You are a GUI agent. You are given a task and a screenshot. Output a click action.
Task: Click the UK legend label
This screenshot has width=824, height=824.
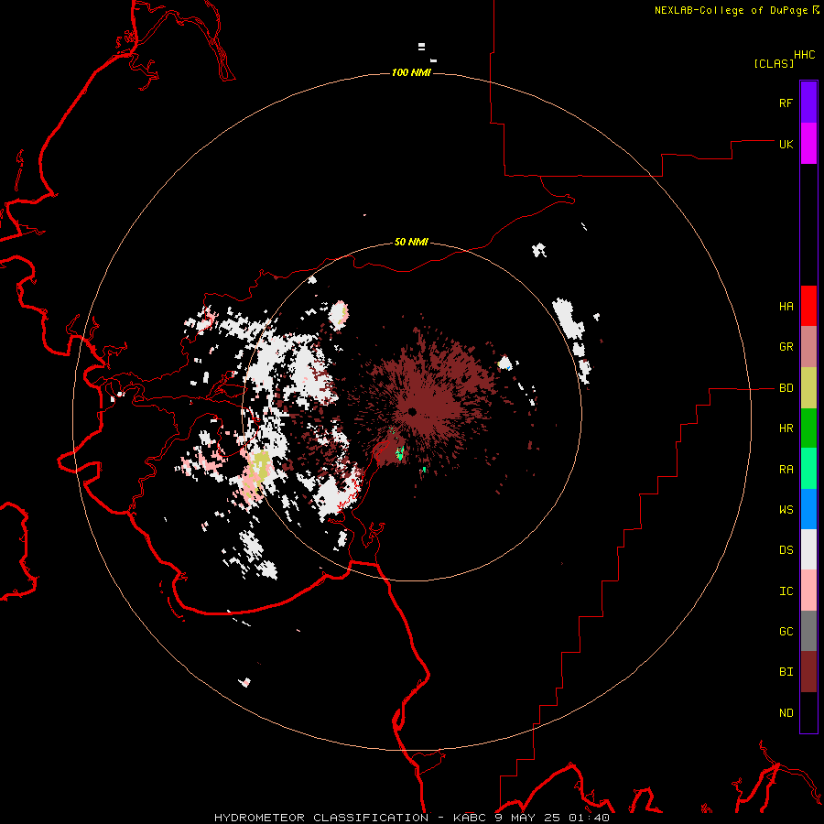[x=786, y=144]
